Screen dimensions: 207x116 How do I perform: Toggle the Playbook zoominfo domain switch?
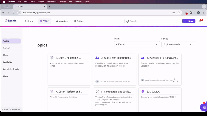(x=142, y=80)
